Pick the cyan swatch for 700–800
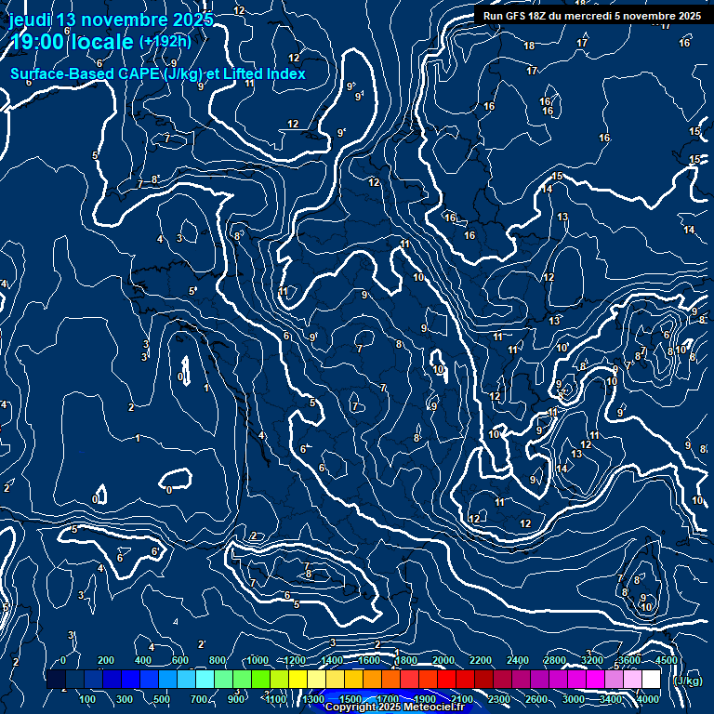Screen dimensions: 714x714 [x=205, y=679]
